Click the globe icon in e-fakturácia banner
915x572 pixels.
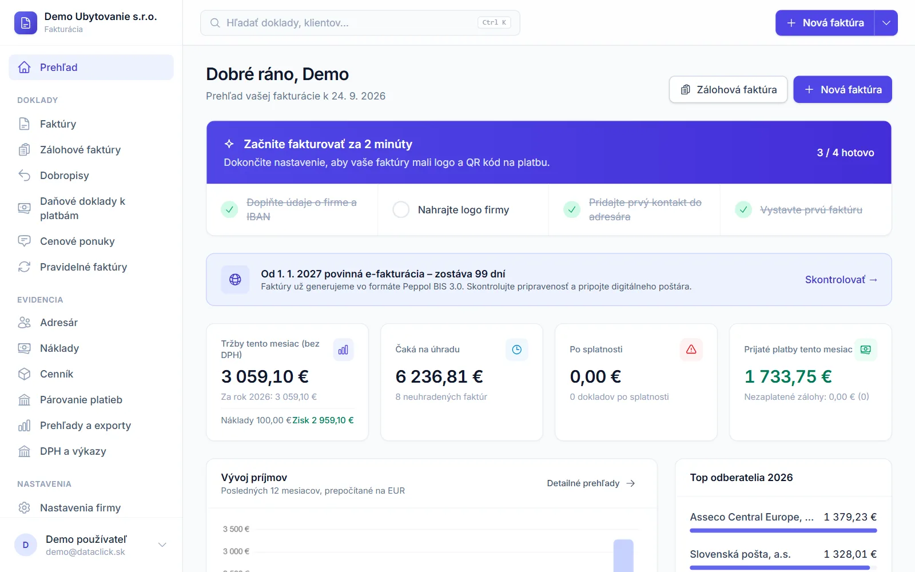(x=235, y=280)
